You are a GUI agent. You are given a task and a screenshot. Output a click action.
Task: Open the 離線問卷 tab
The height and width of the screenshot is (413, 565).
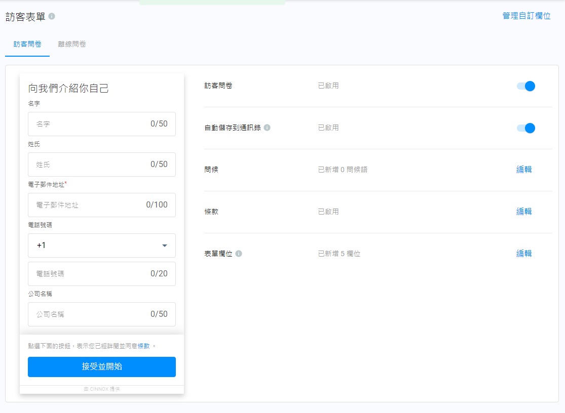(72, 44)
